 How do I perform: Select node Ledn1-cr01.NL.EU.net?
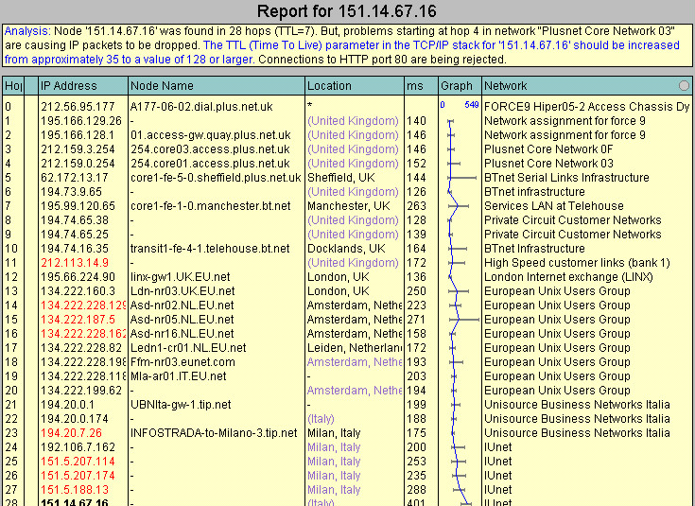(188, 348)
